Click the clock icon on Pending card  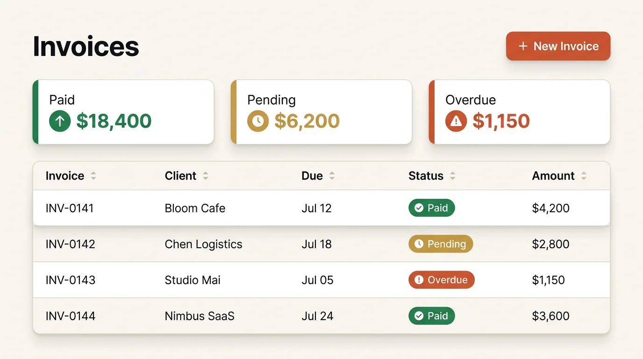(258, 121)
